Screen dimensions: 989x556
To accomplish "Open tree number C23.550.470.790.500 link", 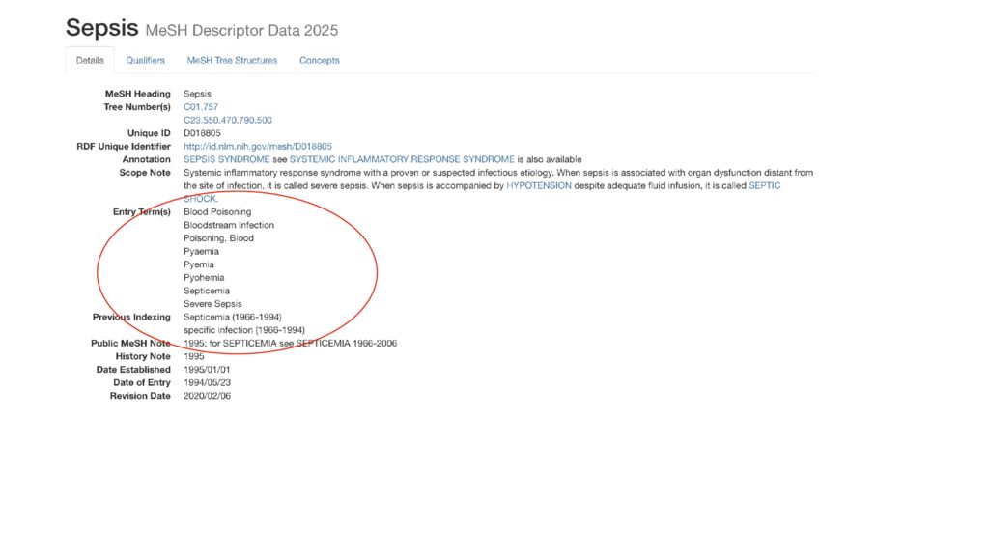I will click(x=228, y=121).
